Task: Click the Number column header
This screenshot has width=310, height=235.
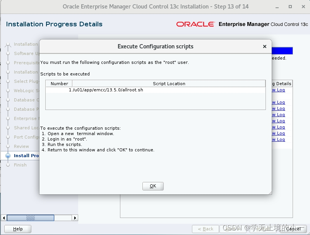Action: (58, 83)
